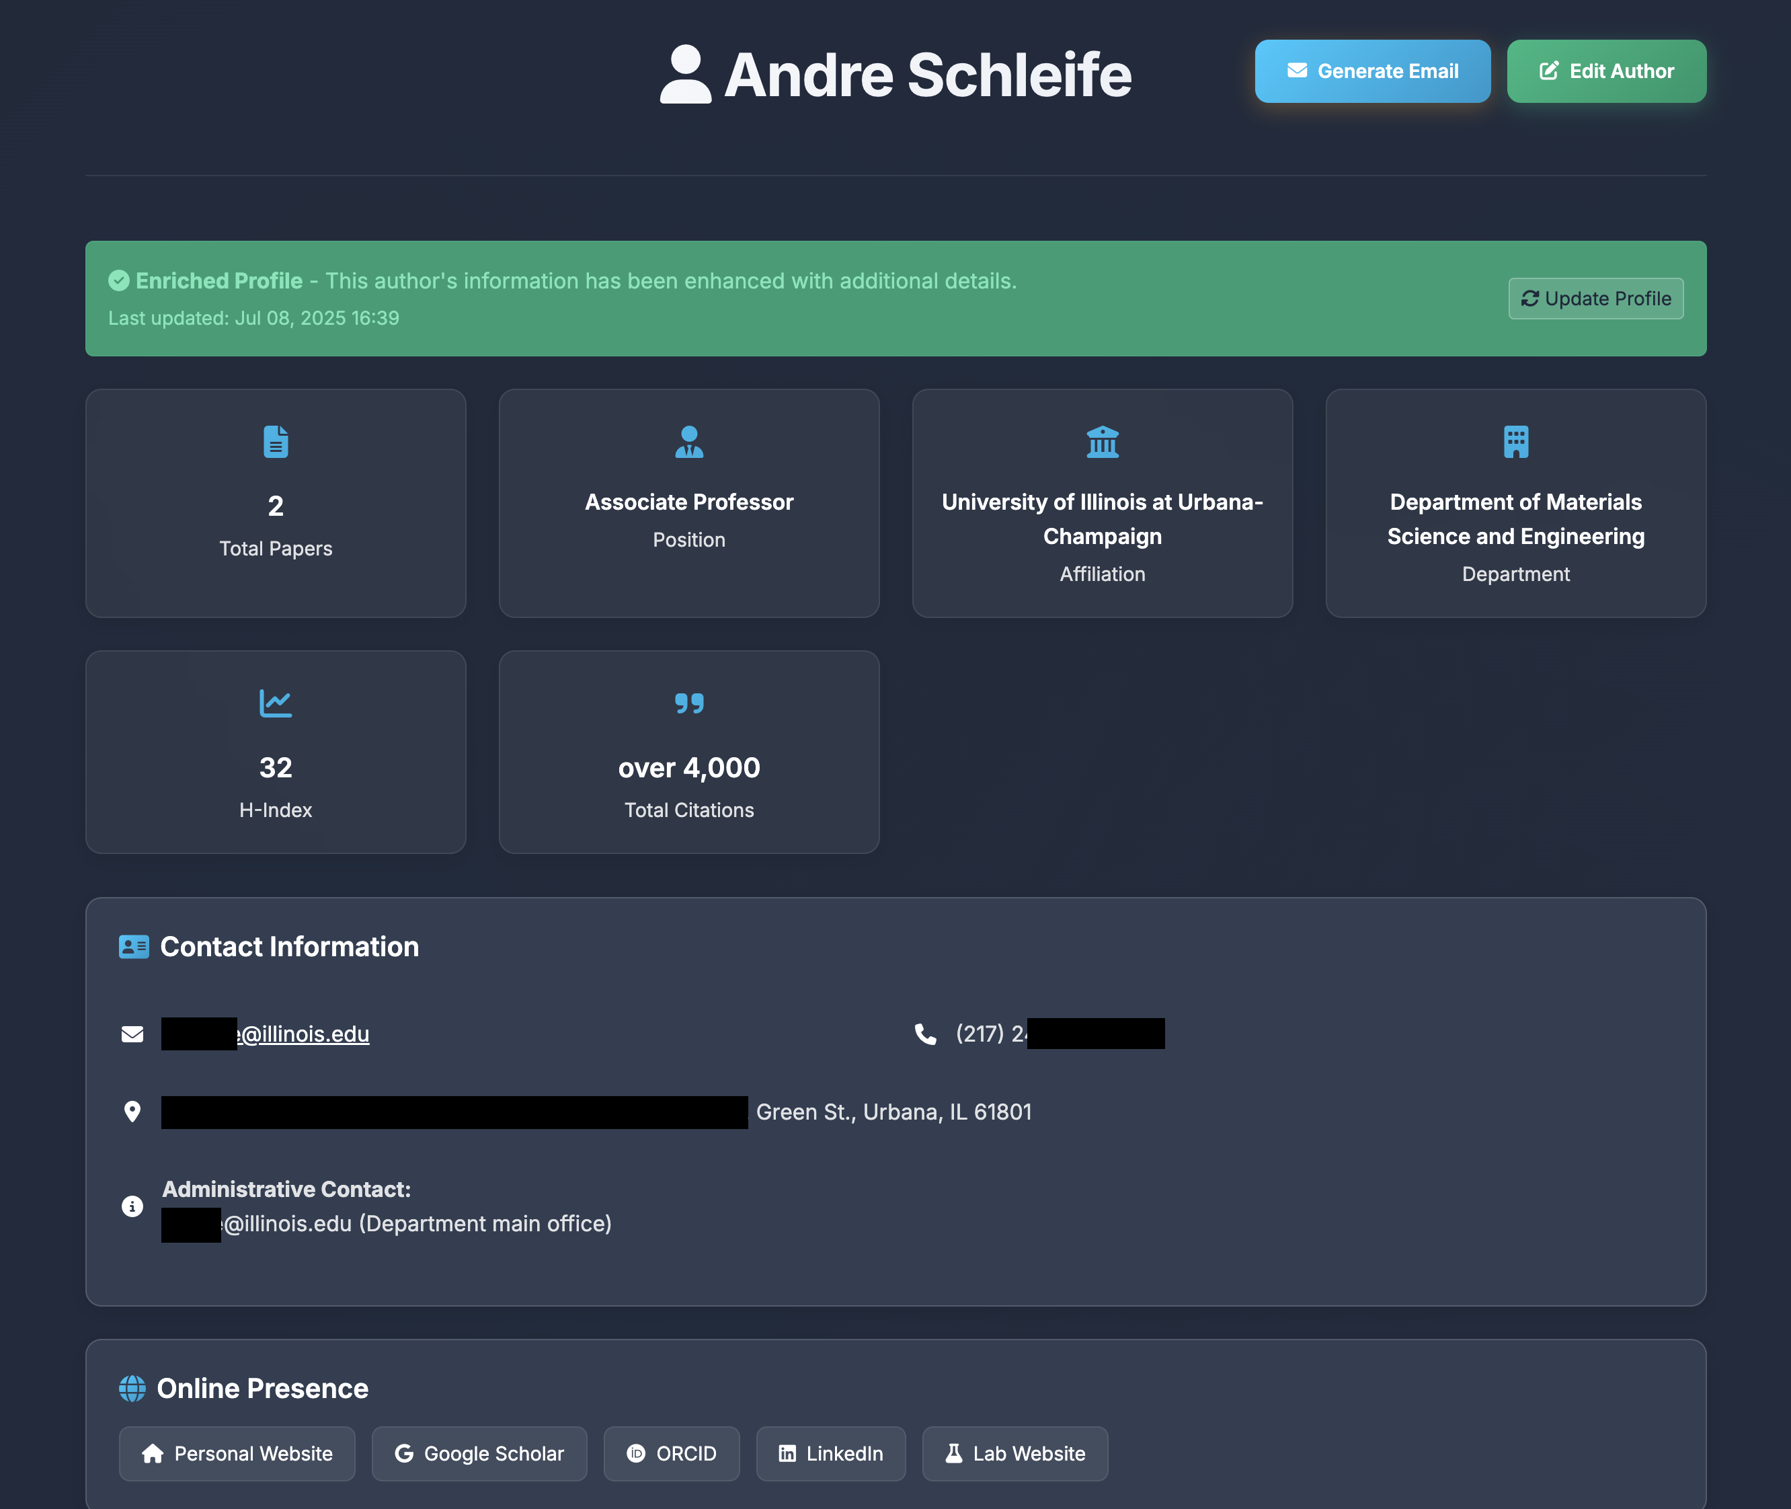Click the person-tie icon above Associate Professor

coord(688,441)
